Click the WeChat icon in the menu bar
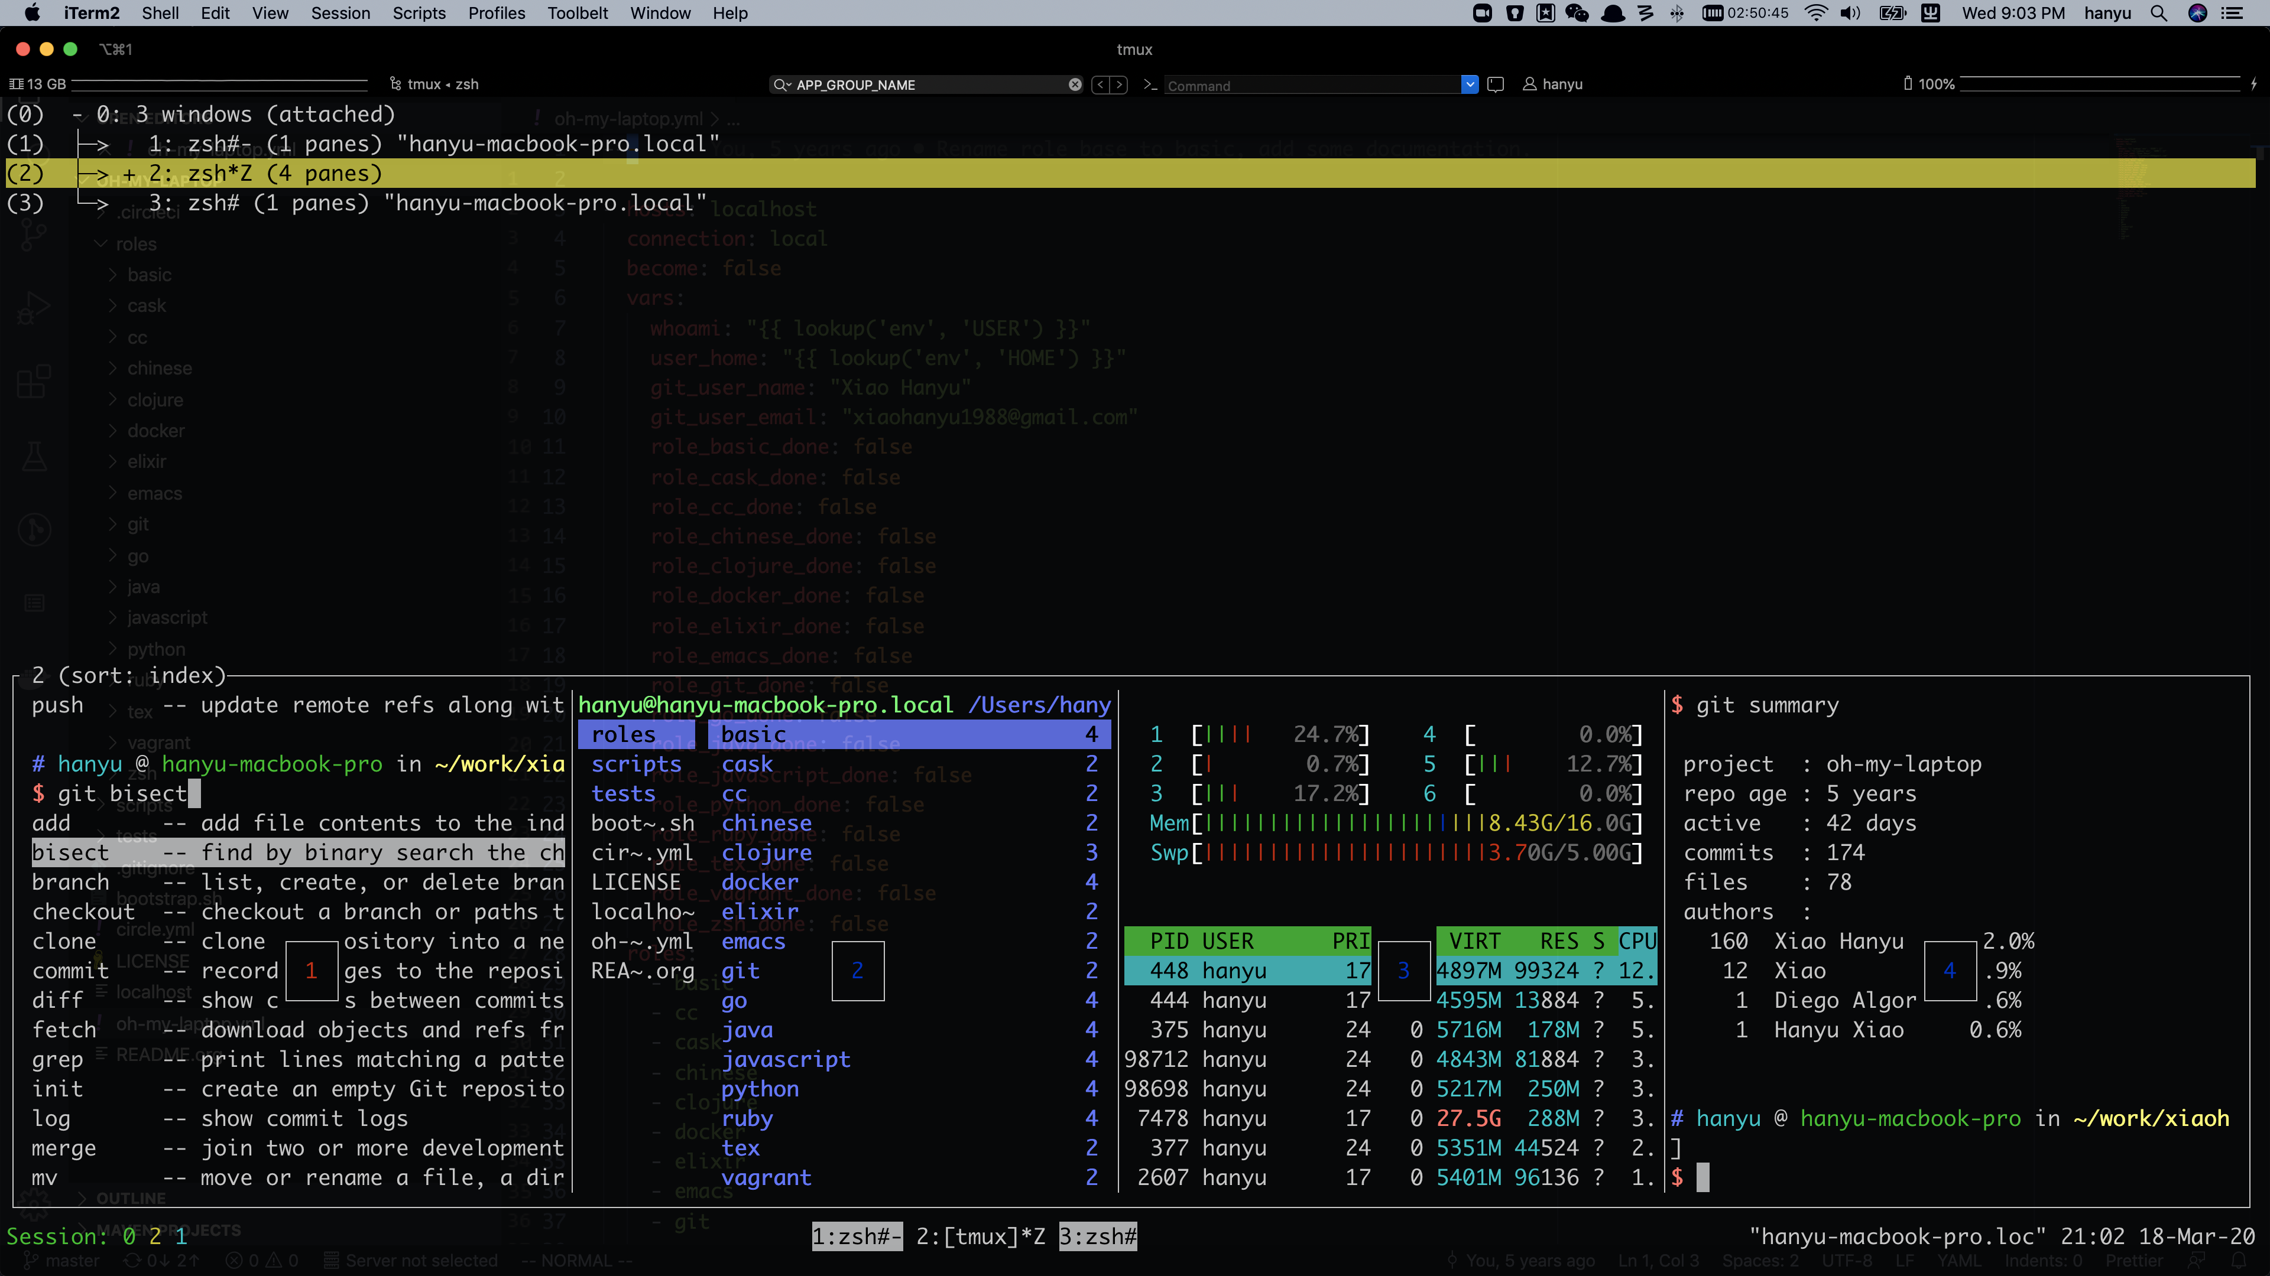The height and width of the screenshot is (1276, 2270). pyautogui.click(x=1577, y=13)
